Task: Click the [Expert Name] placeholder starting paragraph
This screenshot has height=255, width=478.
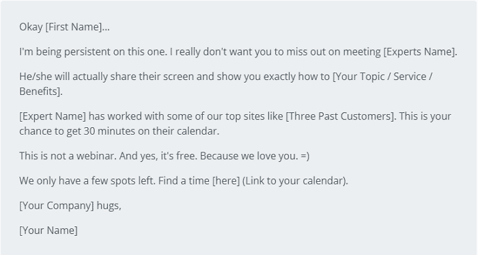Action: (53, 116)
